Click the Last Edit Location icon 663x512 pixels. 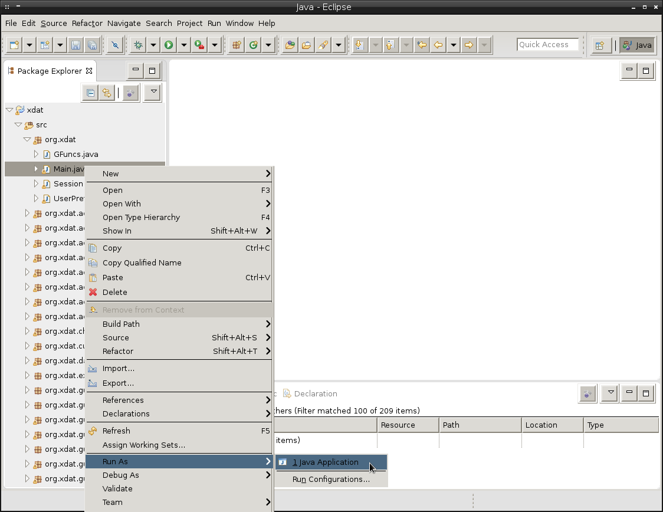point(422,45)
